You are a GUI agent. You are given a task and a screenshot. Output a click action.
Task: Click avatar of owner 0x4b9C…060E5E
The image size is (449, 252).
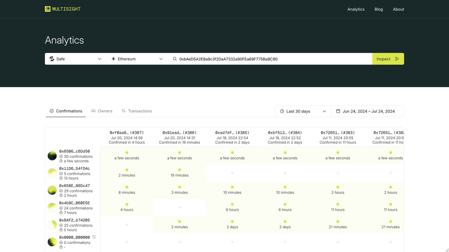(52, 208)
